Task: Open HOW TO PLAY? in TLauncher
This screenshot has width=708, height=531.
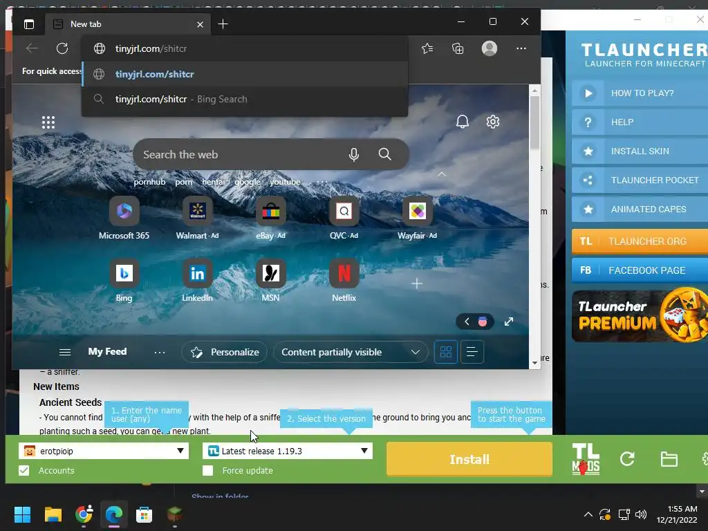Action: pos(640,93)
